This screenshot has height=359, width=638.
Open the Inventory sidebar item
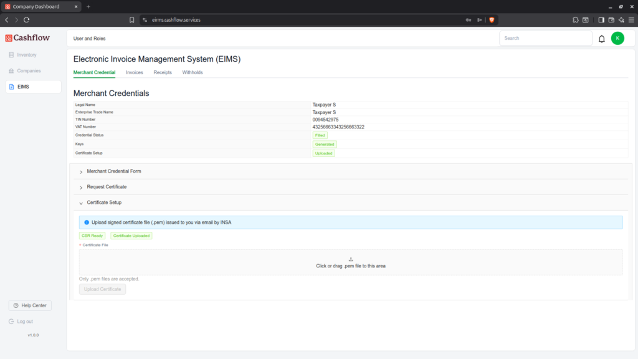coord(23,55)
